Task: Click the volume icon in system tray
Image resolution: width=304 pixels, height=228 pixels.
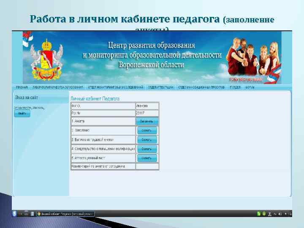Action: coord(280,214)
